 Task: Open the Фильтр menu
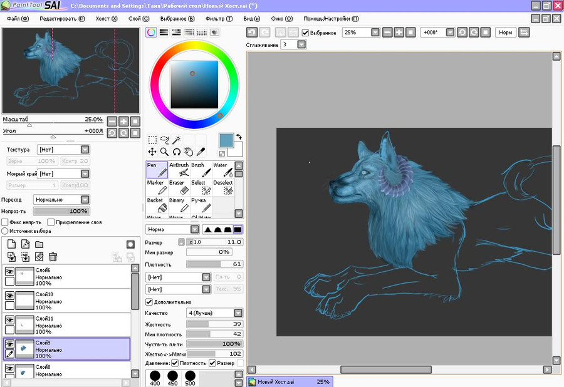(219, 19)
